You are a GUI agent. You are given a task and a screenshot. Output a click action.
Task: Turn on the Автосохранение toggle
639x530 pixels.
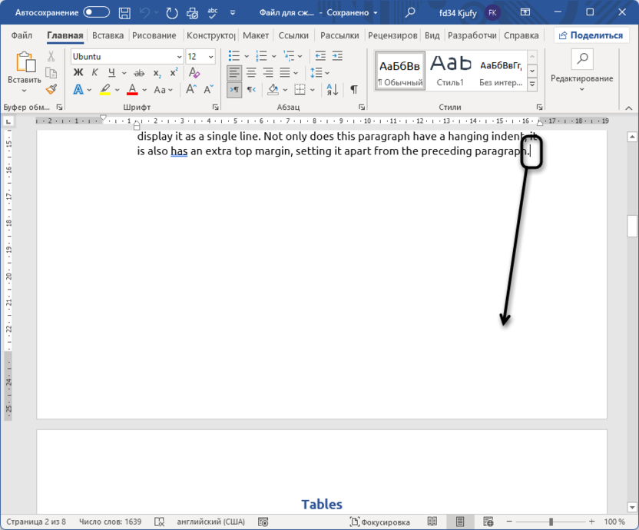pos(96,12)
